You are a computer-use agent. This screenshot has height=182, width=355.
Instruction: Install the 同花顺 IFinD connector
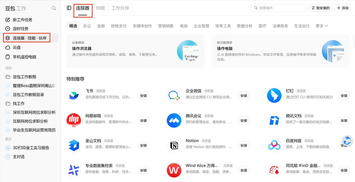(344, 170)
